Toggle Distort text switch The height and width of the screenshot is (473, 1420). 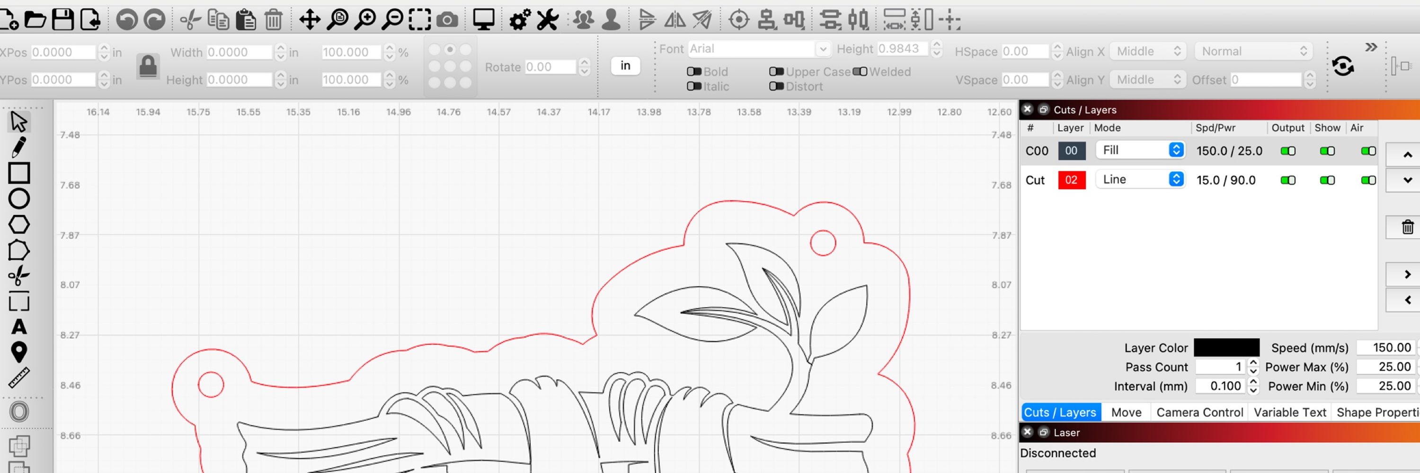[776, 87]
